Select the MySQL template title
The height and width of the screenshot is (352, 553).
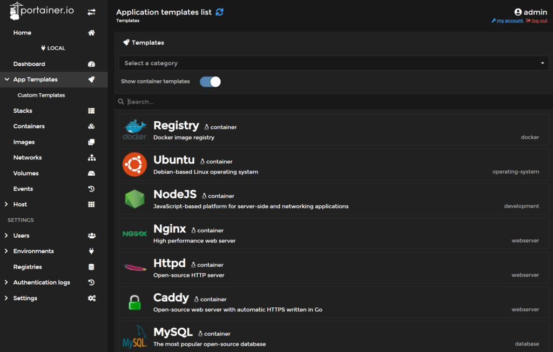pos(173,332)
